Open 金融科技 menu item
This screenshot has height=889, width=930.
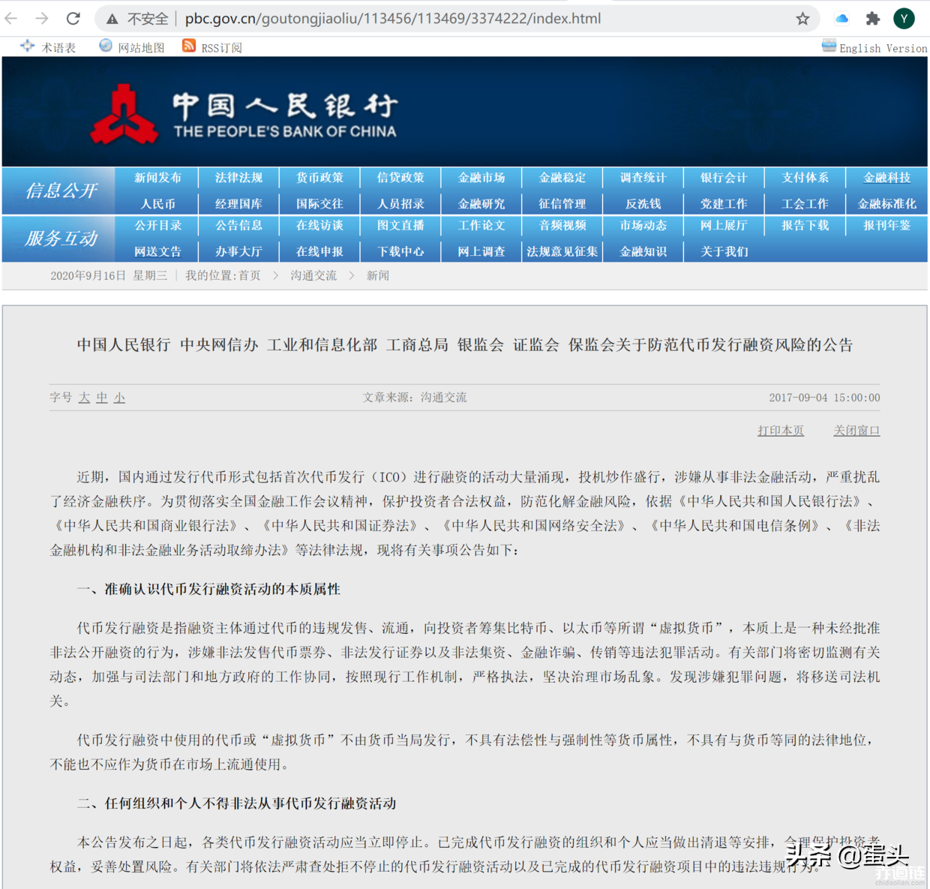pos(886,178)
